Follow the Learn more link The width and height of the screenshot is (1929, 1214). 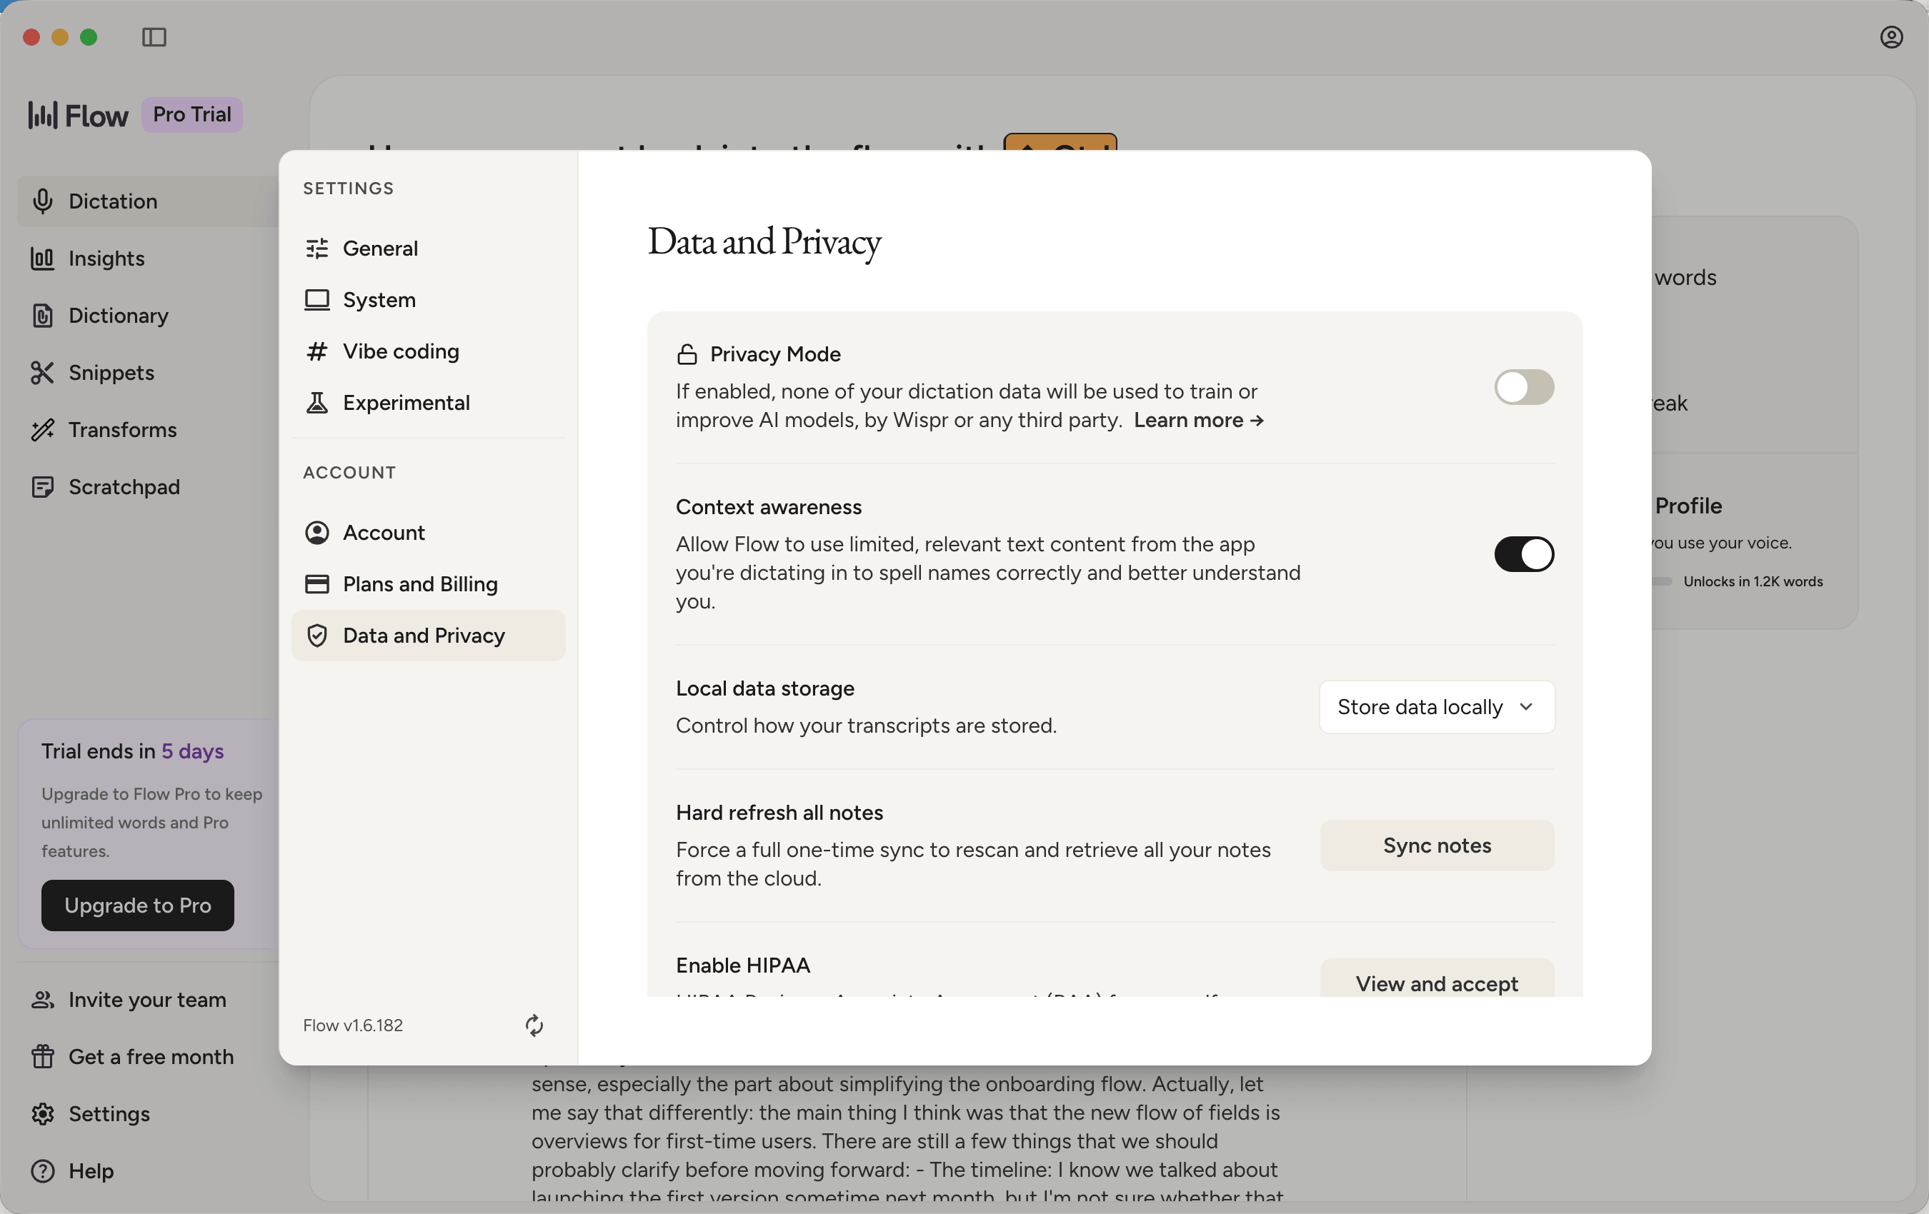coord(1198,421)
